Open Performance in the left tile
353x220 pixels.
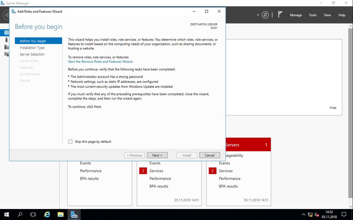click(91, 171)
